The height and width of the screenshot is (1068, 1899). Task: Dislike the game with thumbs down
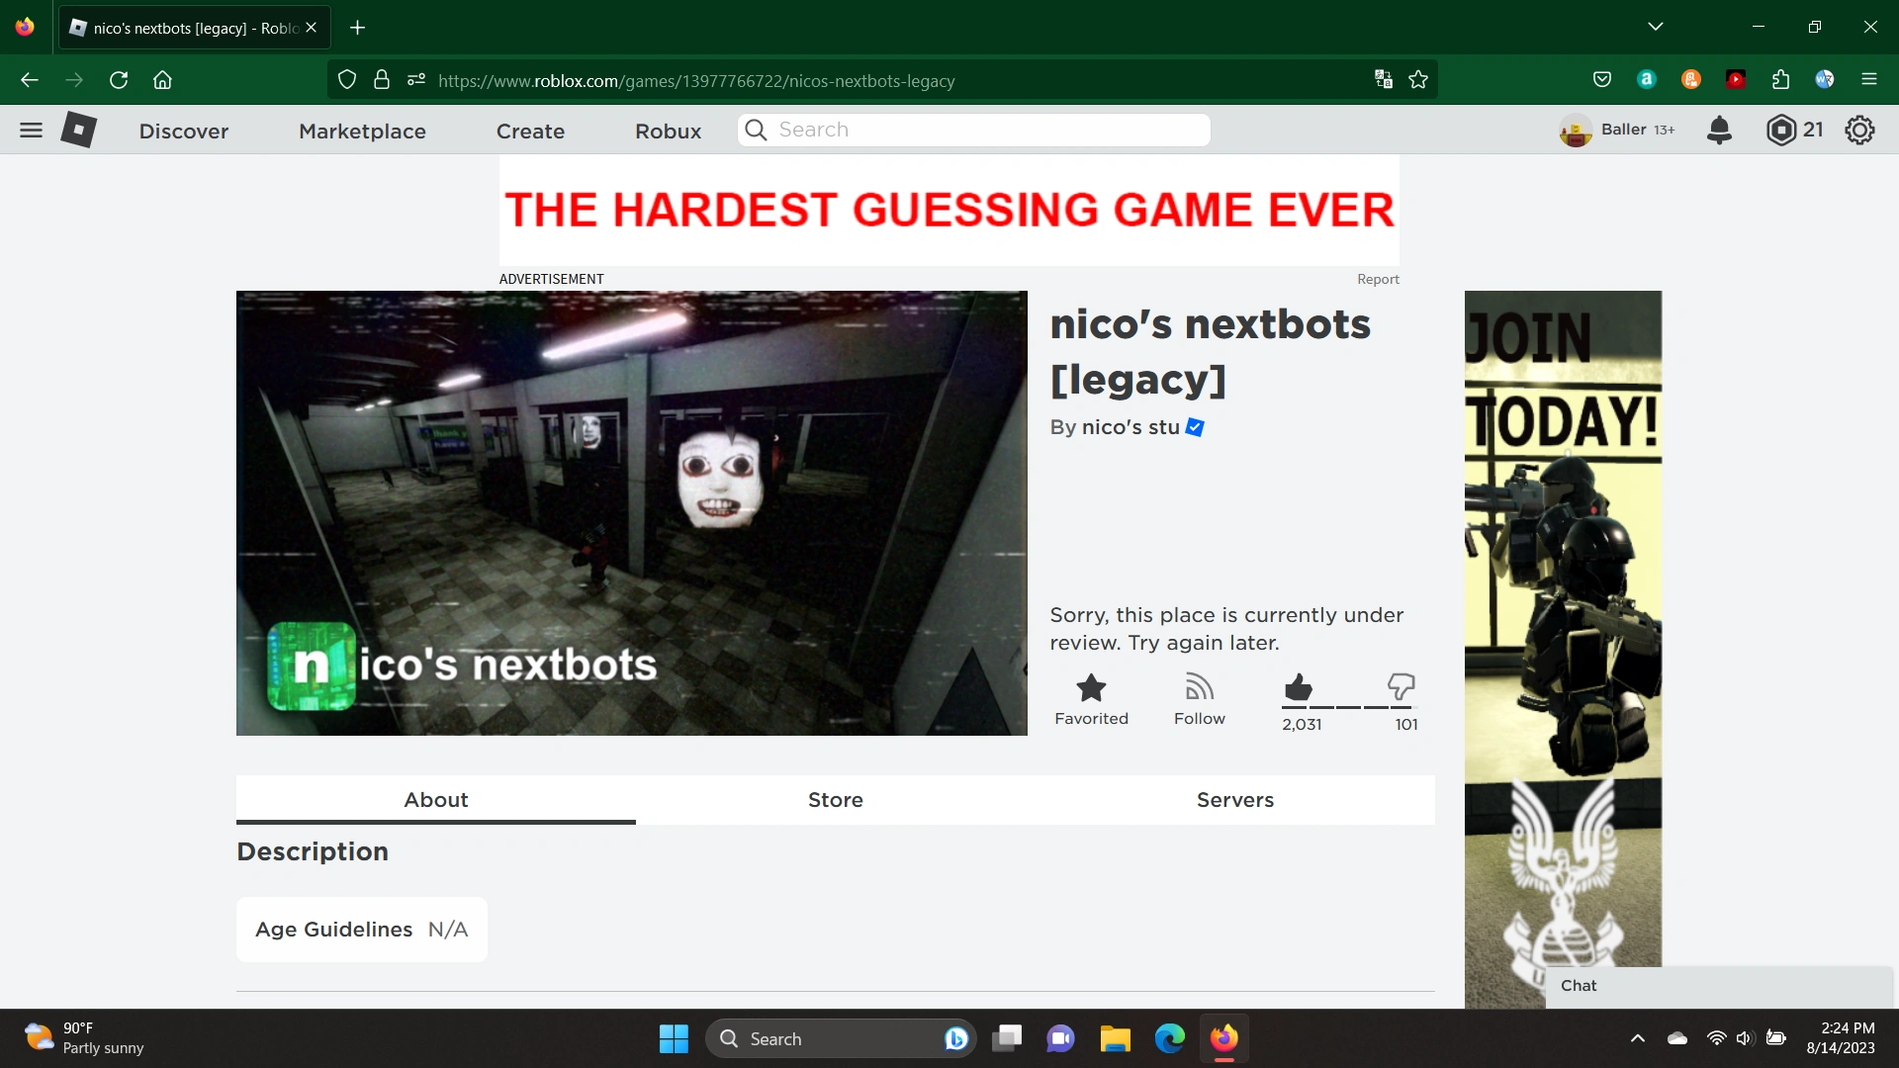pyautogui.click(x=1401, y=687)
